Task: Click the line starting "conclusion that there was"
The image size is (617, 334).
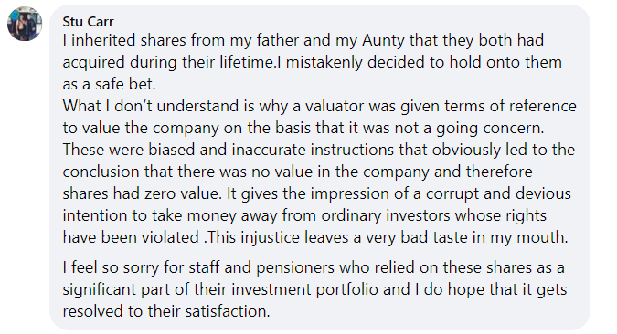Action: click(297, 172)
